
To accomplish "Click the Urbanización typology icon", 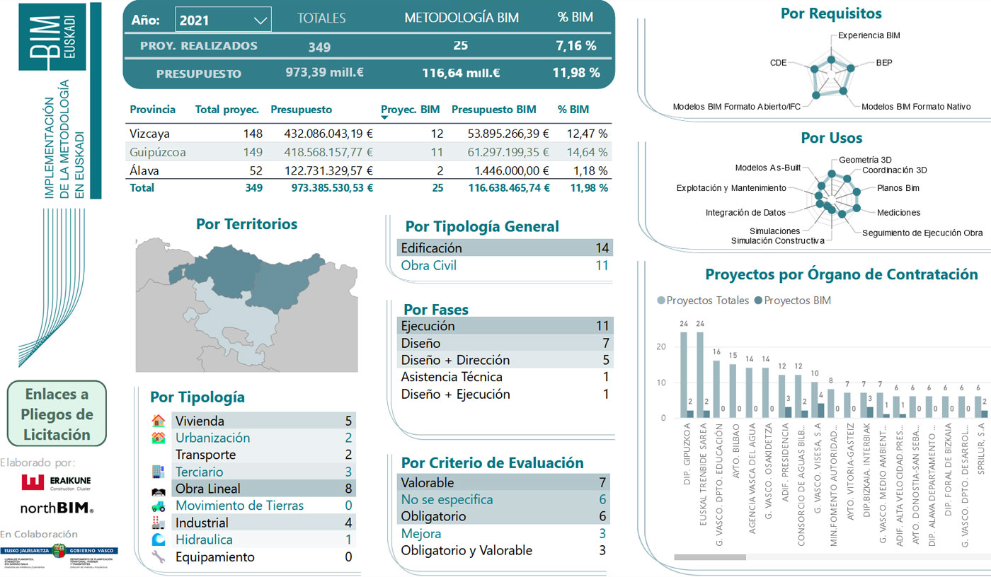I will (159, 438).
